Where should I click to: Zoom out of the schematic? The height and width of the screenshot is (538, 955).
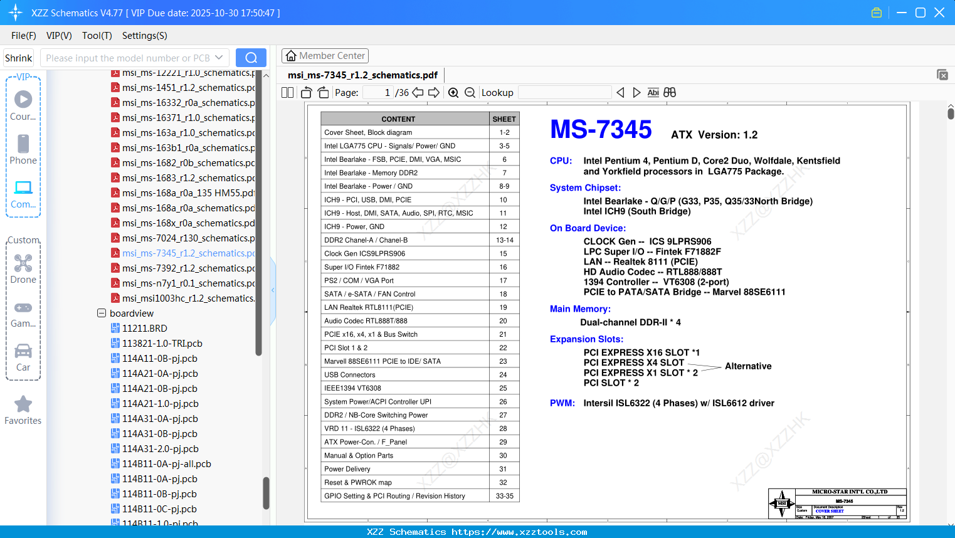(470, 93)
